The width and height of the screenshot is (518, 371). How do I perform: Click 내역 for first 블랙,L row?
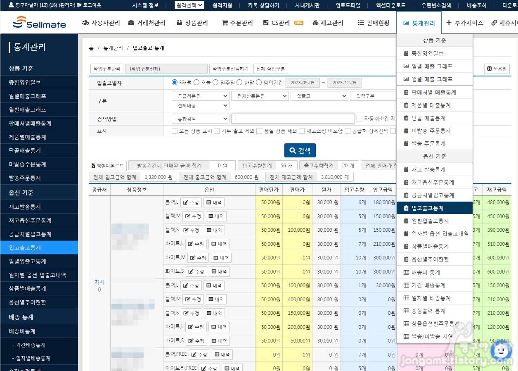214,202
